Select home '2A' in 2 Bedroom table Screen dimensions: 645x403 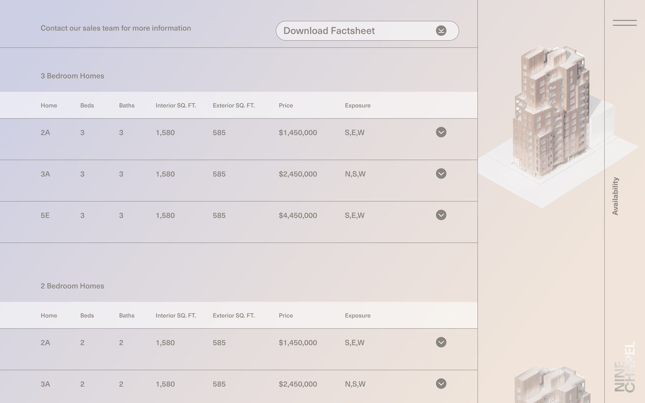(45, 343)
